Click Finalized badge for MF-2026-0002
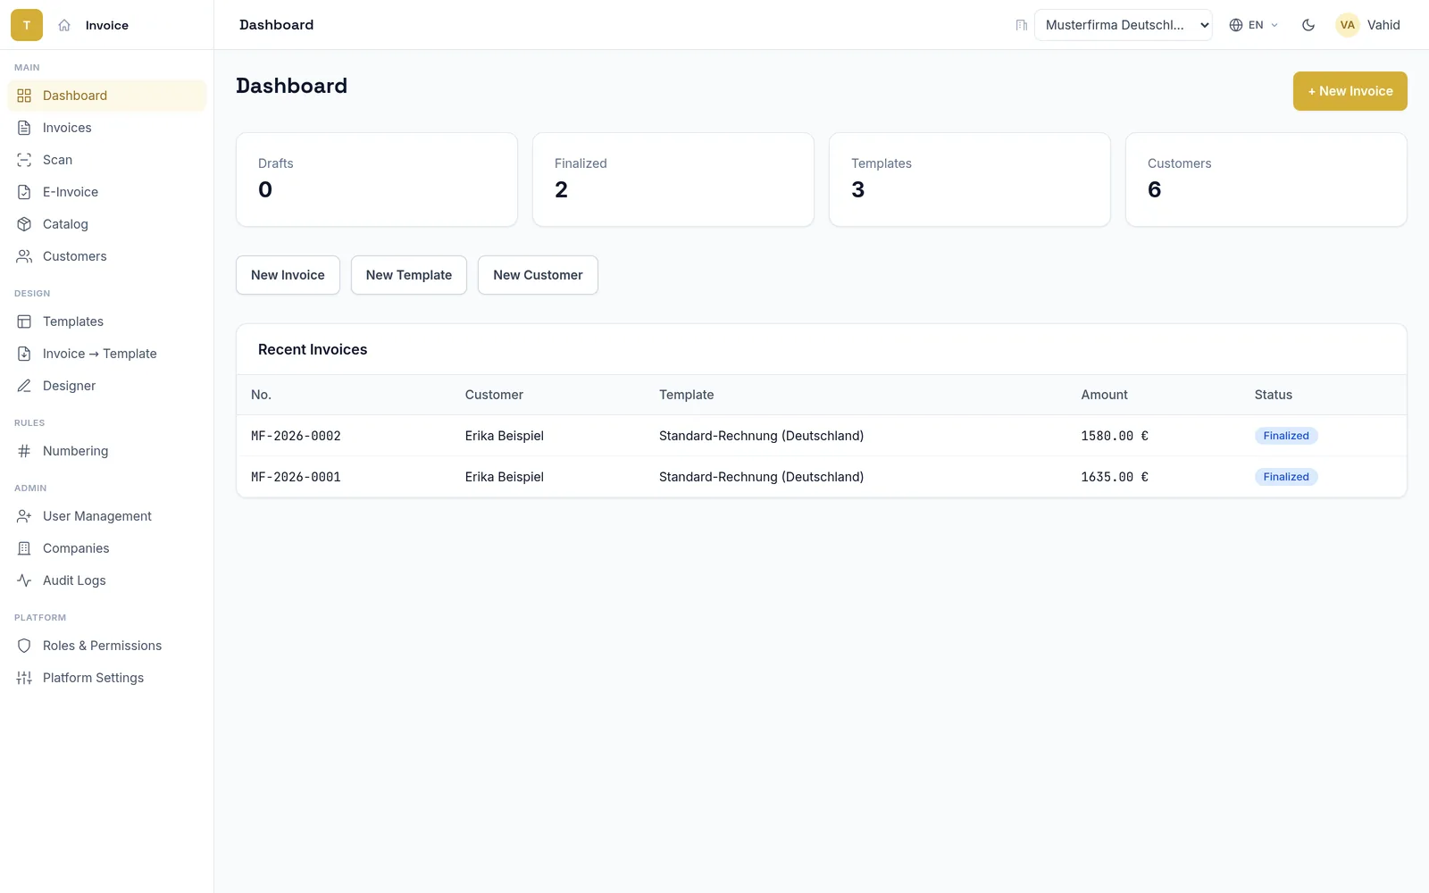Screen dimensions: 1429x893 1286,436
